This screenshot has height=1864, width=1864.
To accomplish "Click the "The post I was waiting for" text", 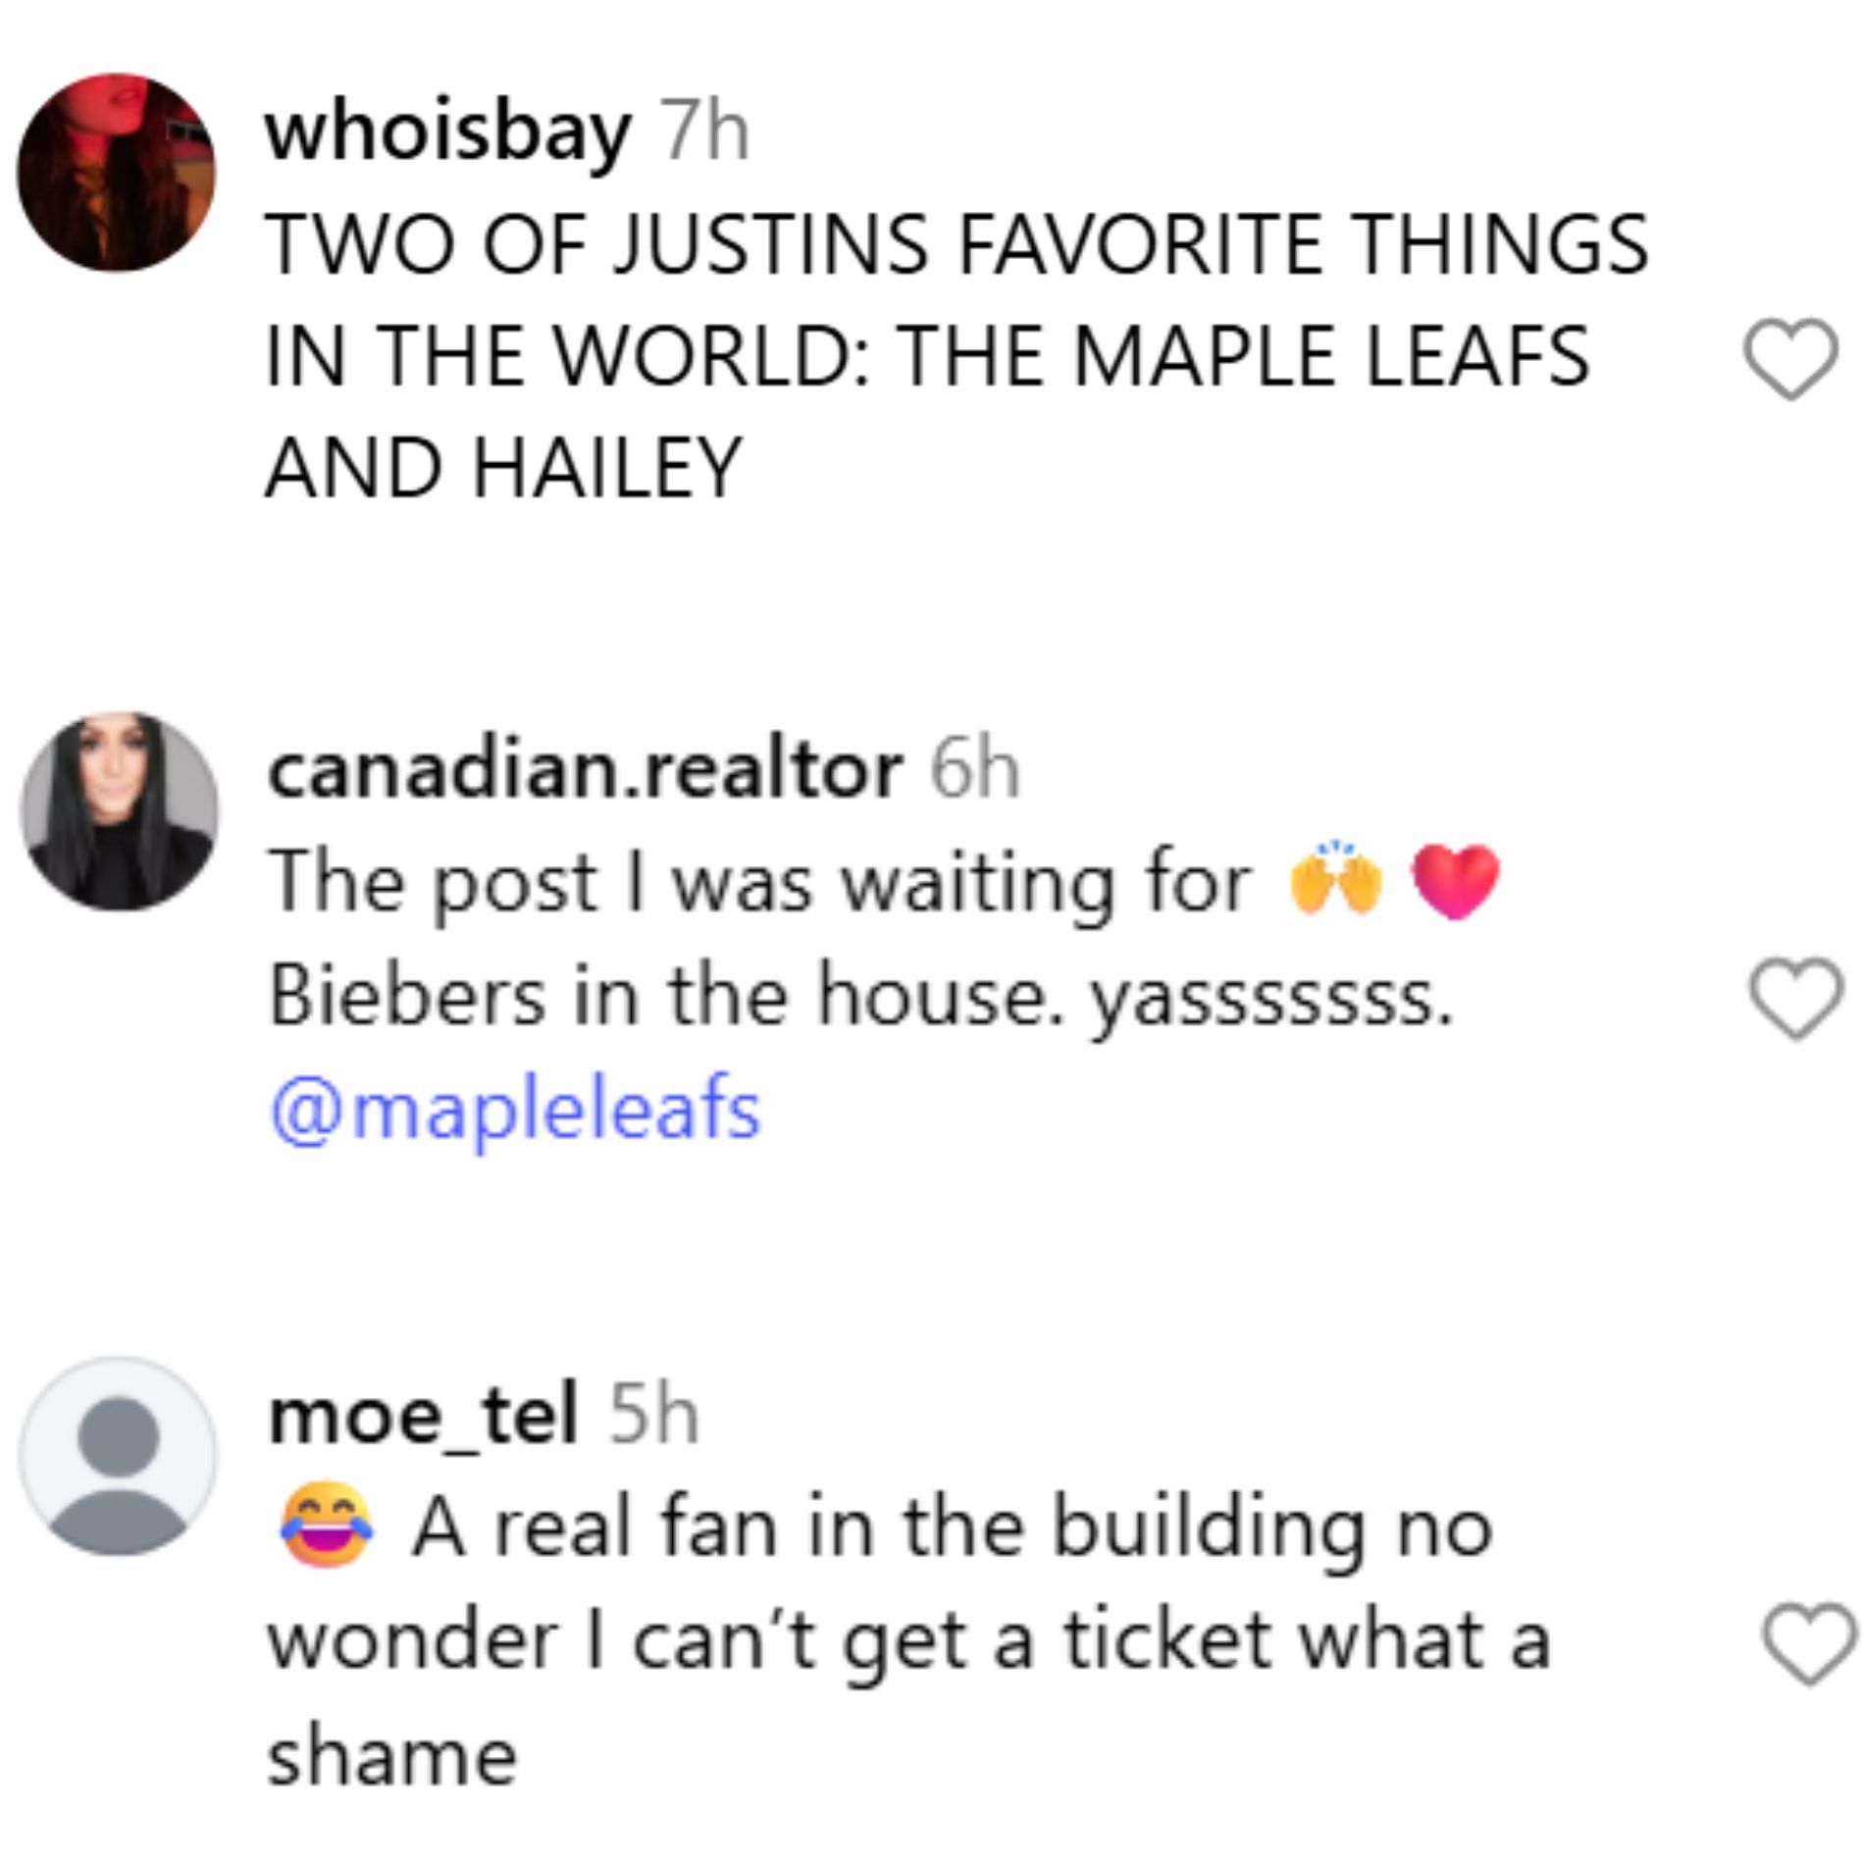I will (x=760, y=883).
